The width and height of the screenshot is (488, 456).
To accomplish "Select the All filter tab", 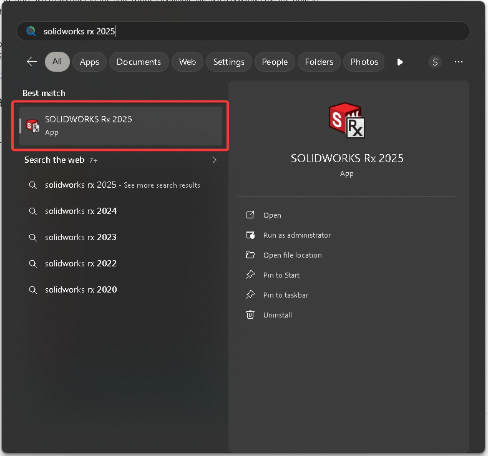I will tap(57, 62).
